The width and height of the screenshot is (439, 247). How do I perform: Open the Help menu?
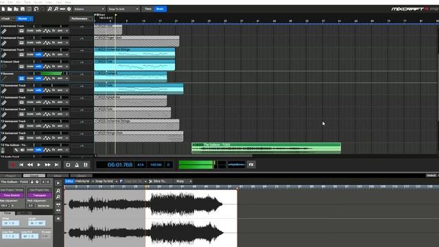pos(68,2)
